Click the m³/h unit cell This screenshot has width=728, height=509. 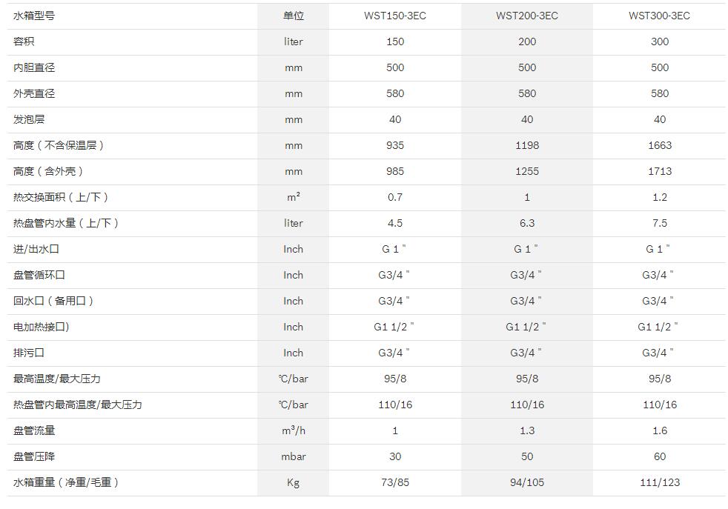click(294, 430)
